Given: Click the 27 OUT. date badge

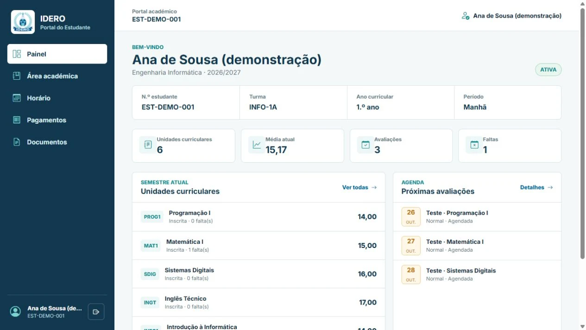Looking at the screenshot, I should tap(411, 246).
